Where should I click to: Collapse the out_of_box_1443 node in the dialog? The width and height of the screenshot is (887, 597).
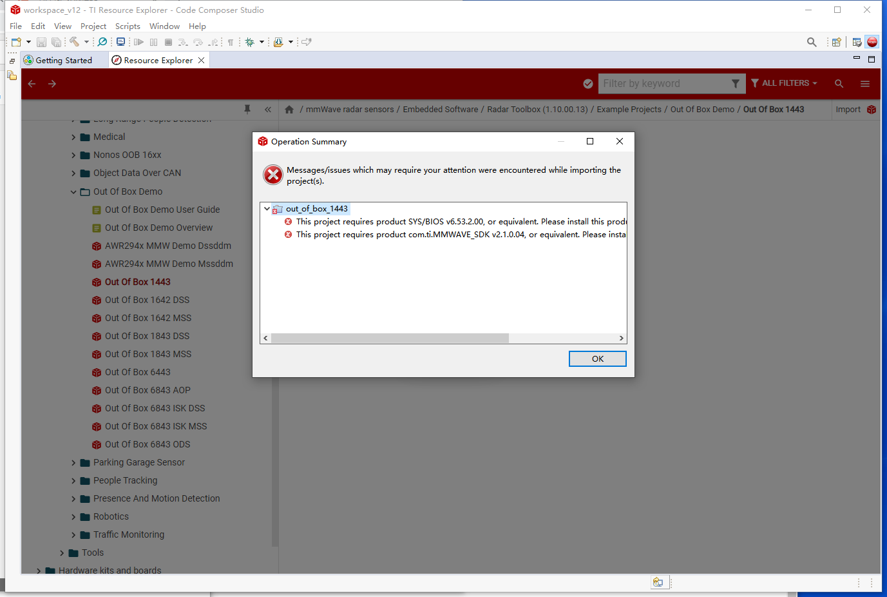[x=267, y=208]
